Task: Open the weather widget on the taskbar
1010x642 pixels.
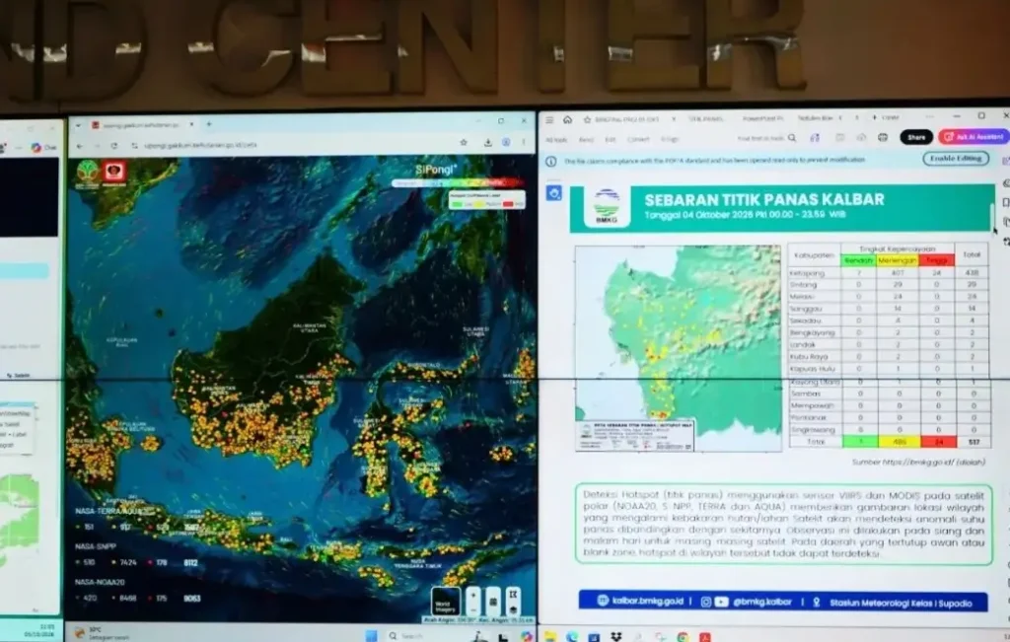Action: [x=102, y=633]
